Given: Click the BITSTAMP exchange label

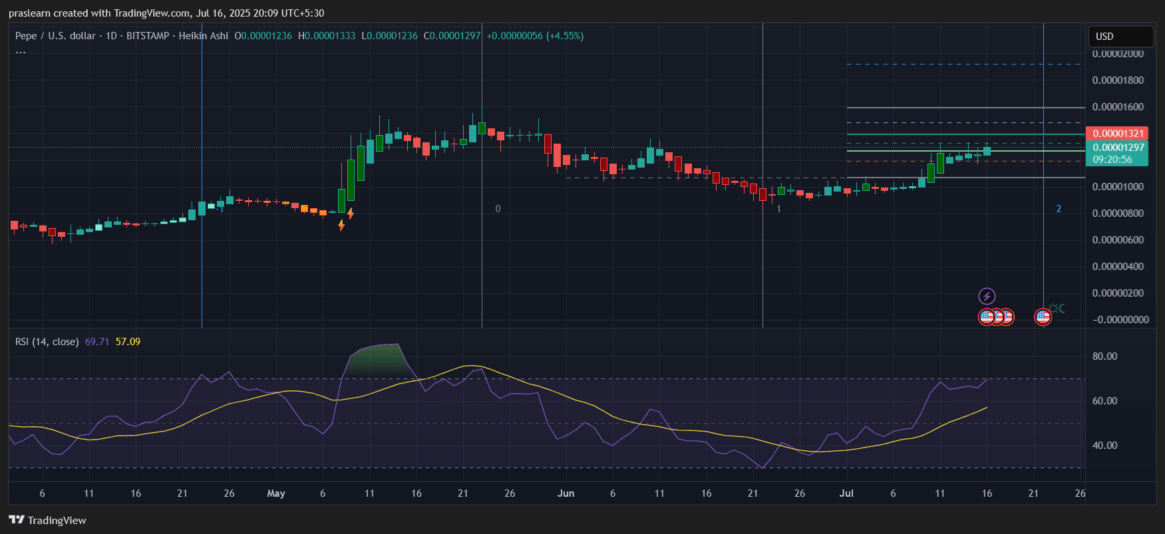Looking at the screenshot, I should 148,36.
